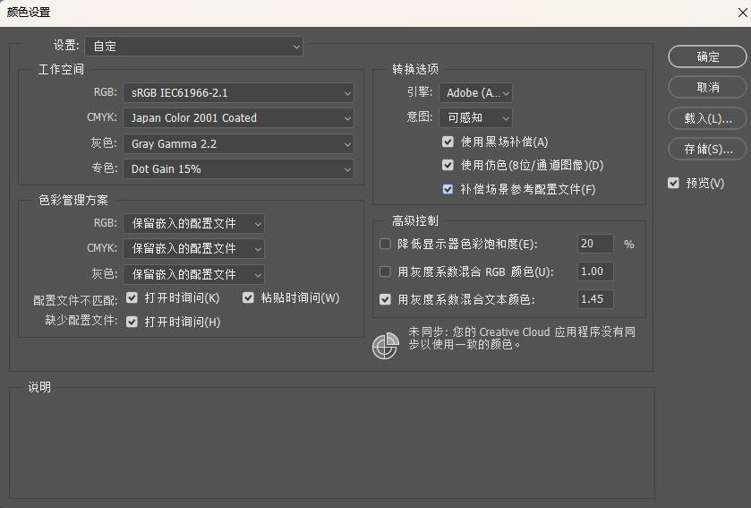Open the Dot Gain 15% spot dropdown
The width and height of the screenshot is (751, 508).
pos(238,168)
